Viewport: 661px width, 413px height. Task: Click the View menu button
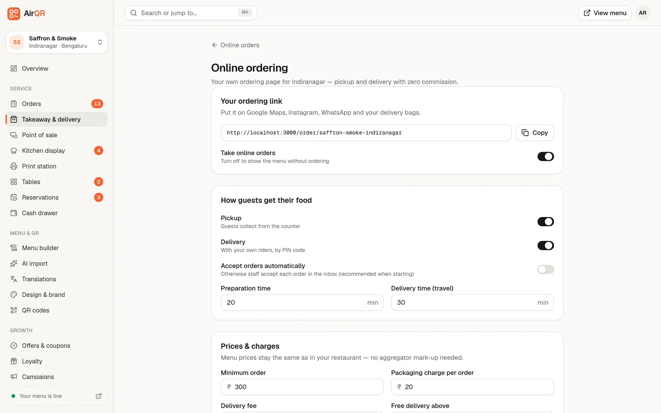[x=605, y=13]
